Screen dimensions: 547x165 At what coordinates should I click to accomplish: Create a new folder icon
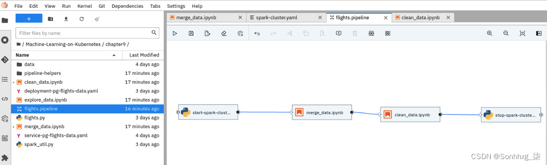pyautogui.click(x=51, y=19)
